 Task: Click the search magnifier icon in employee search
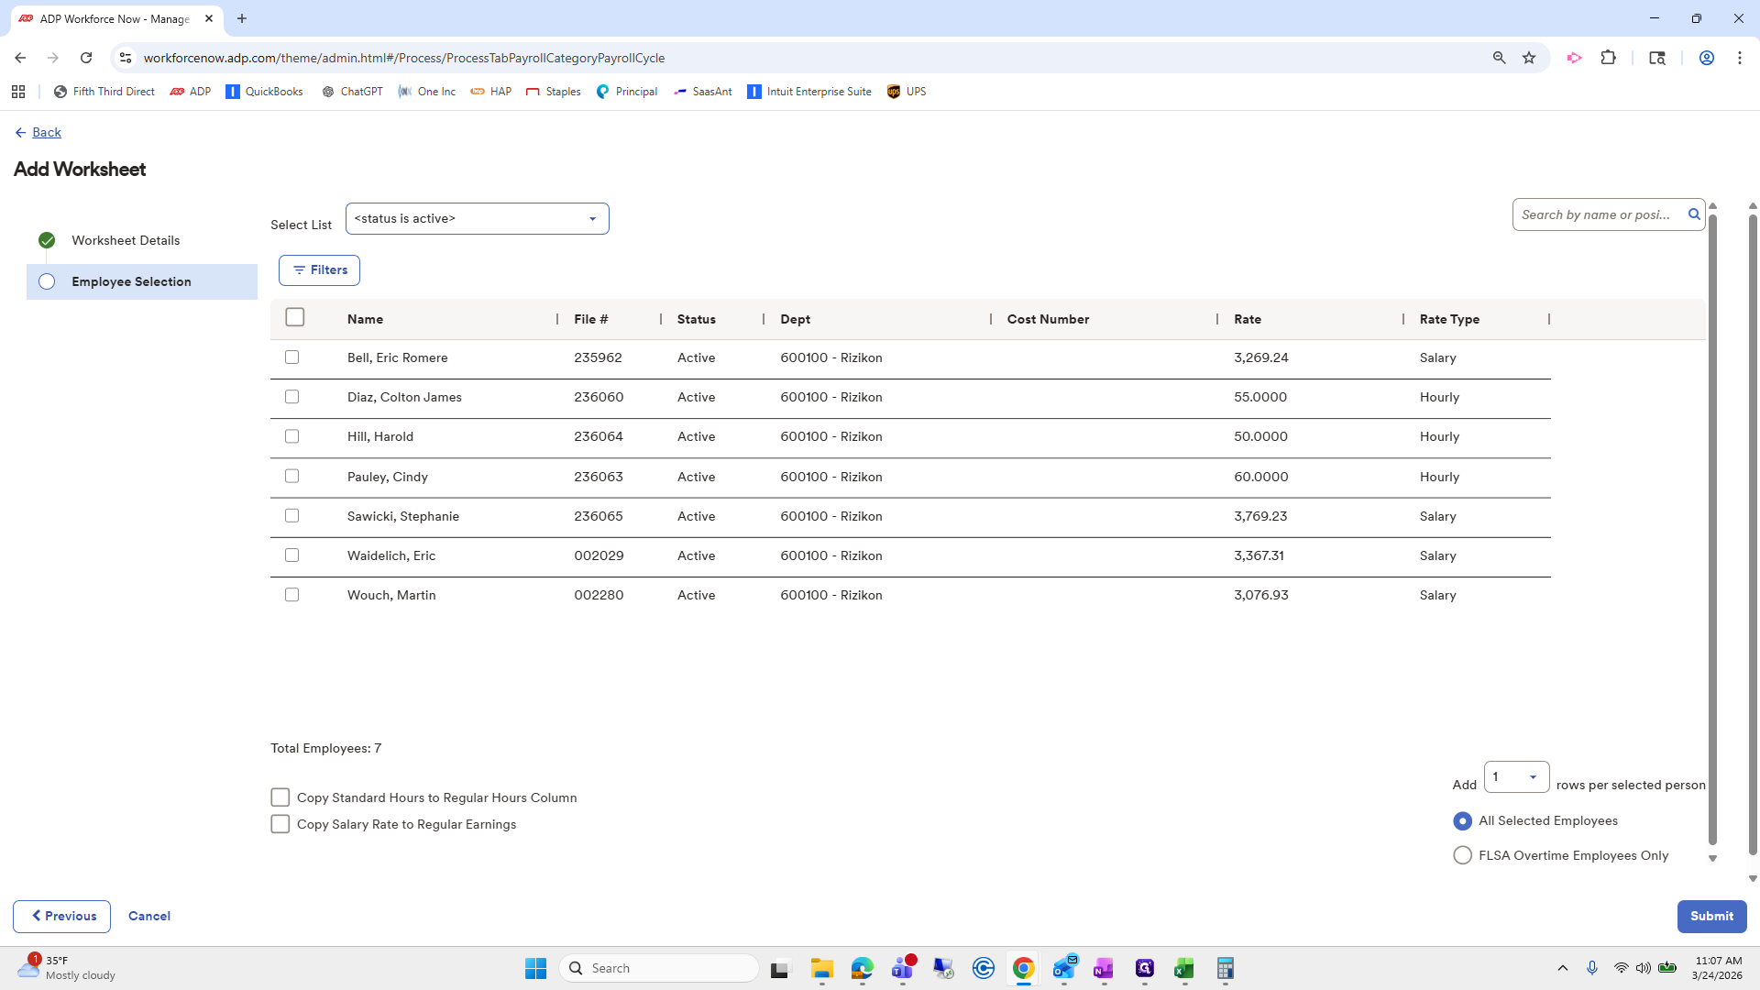pyautogui.click(x=1694, y=214)
